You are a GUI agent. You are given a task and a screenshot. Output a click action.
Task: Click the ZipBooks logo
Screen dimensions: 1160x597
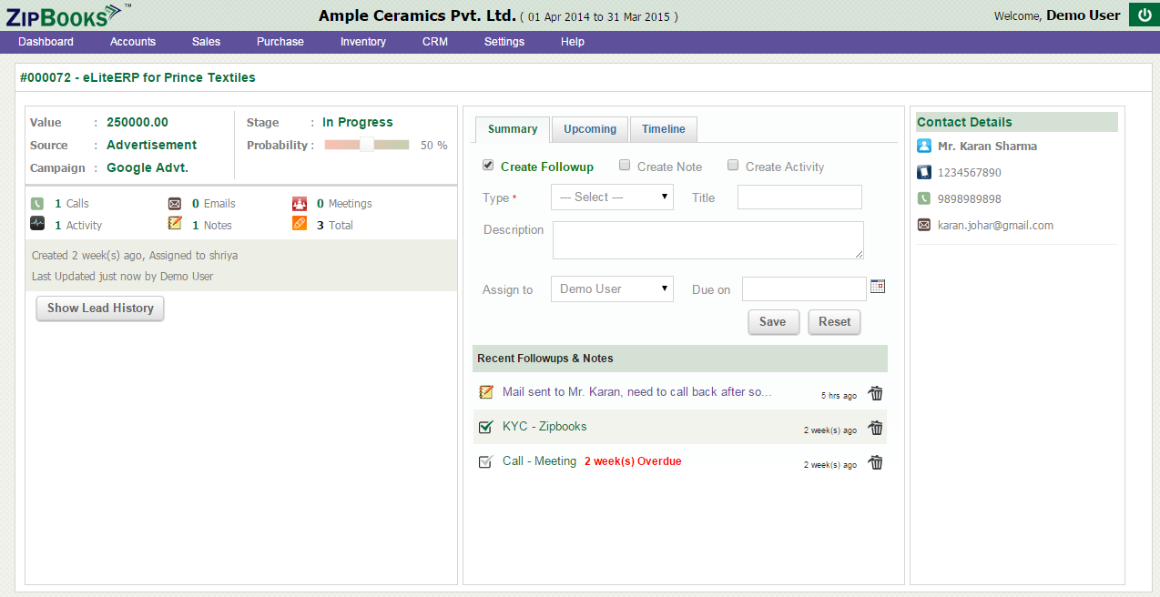click(x=68, y=15)
